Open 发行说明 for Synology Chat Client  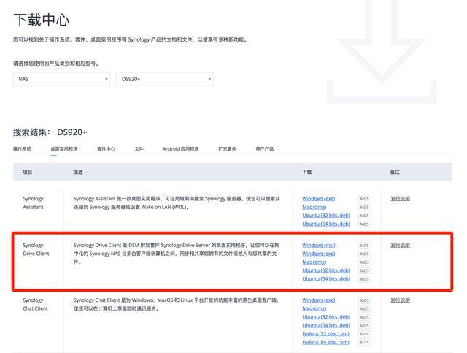tap(401, 300)
